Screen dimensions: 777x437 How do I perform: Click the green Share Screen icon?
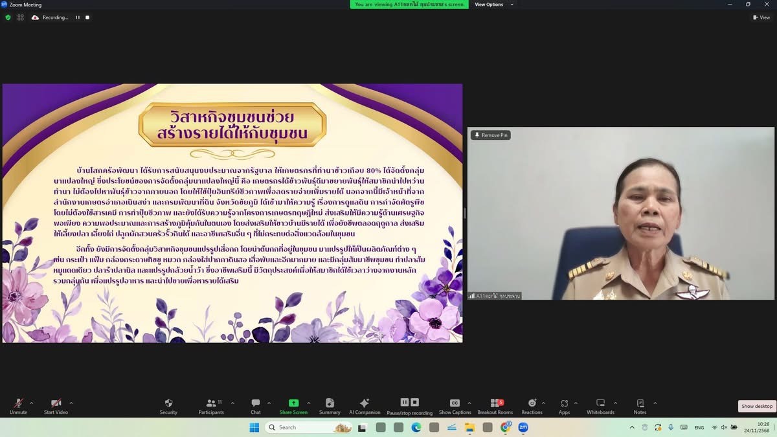[293, 403]
